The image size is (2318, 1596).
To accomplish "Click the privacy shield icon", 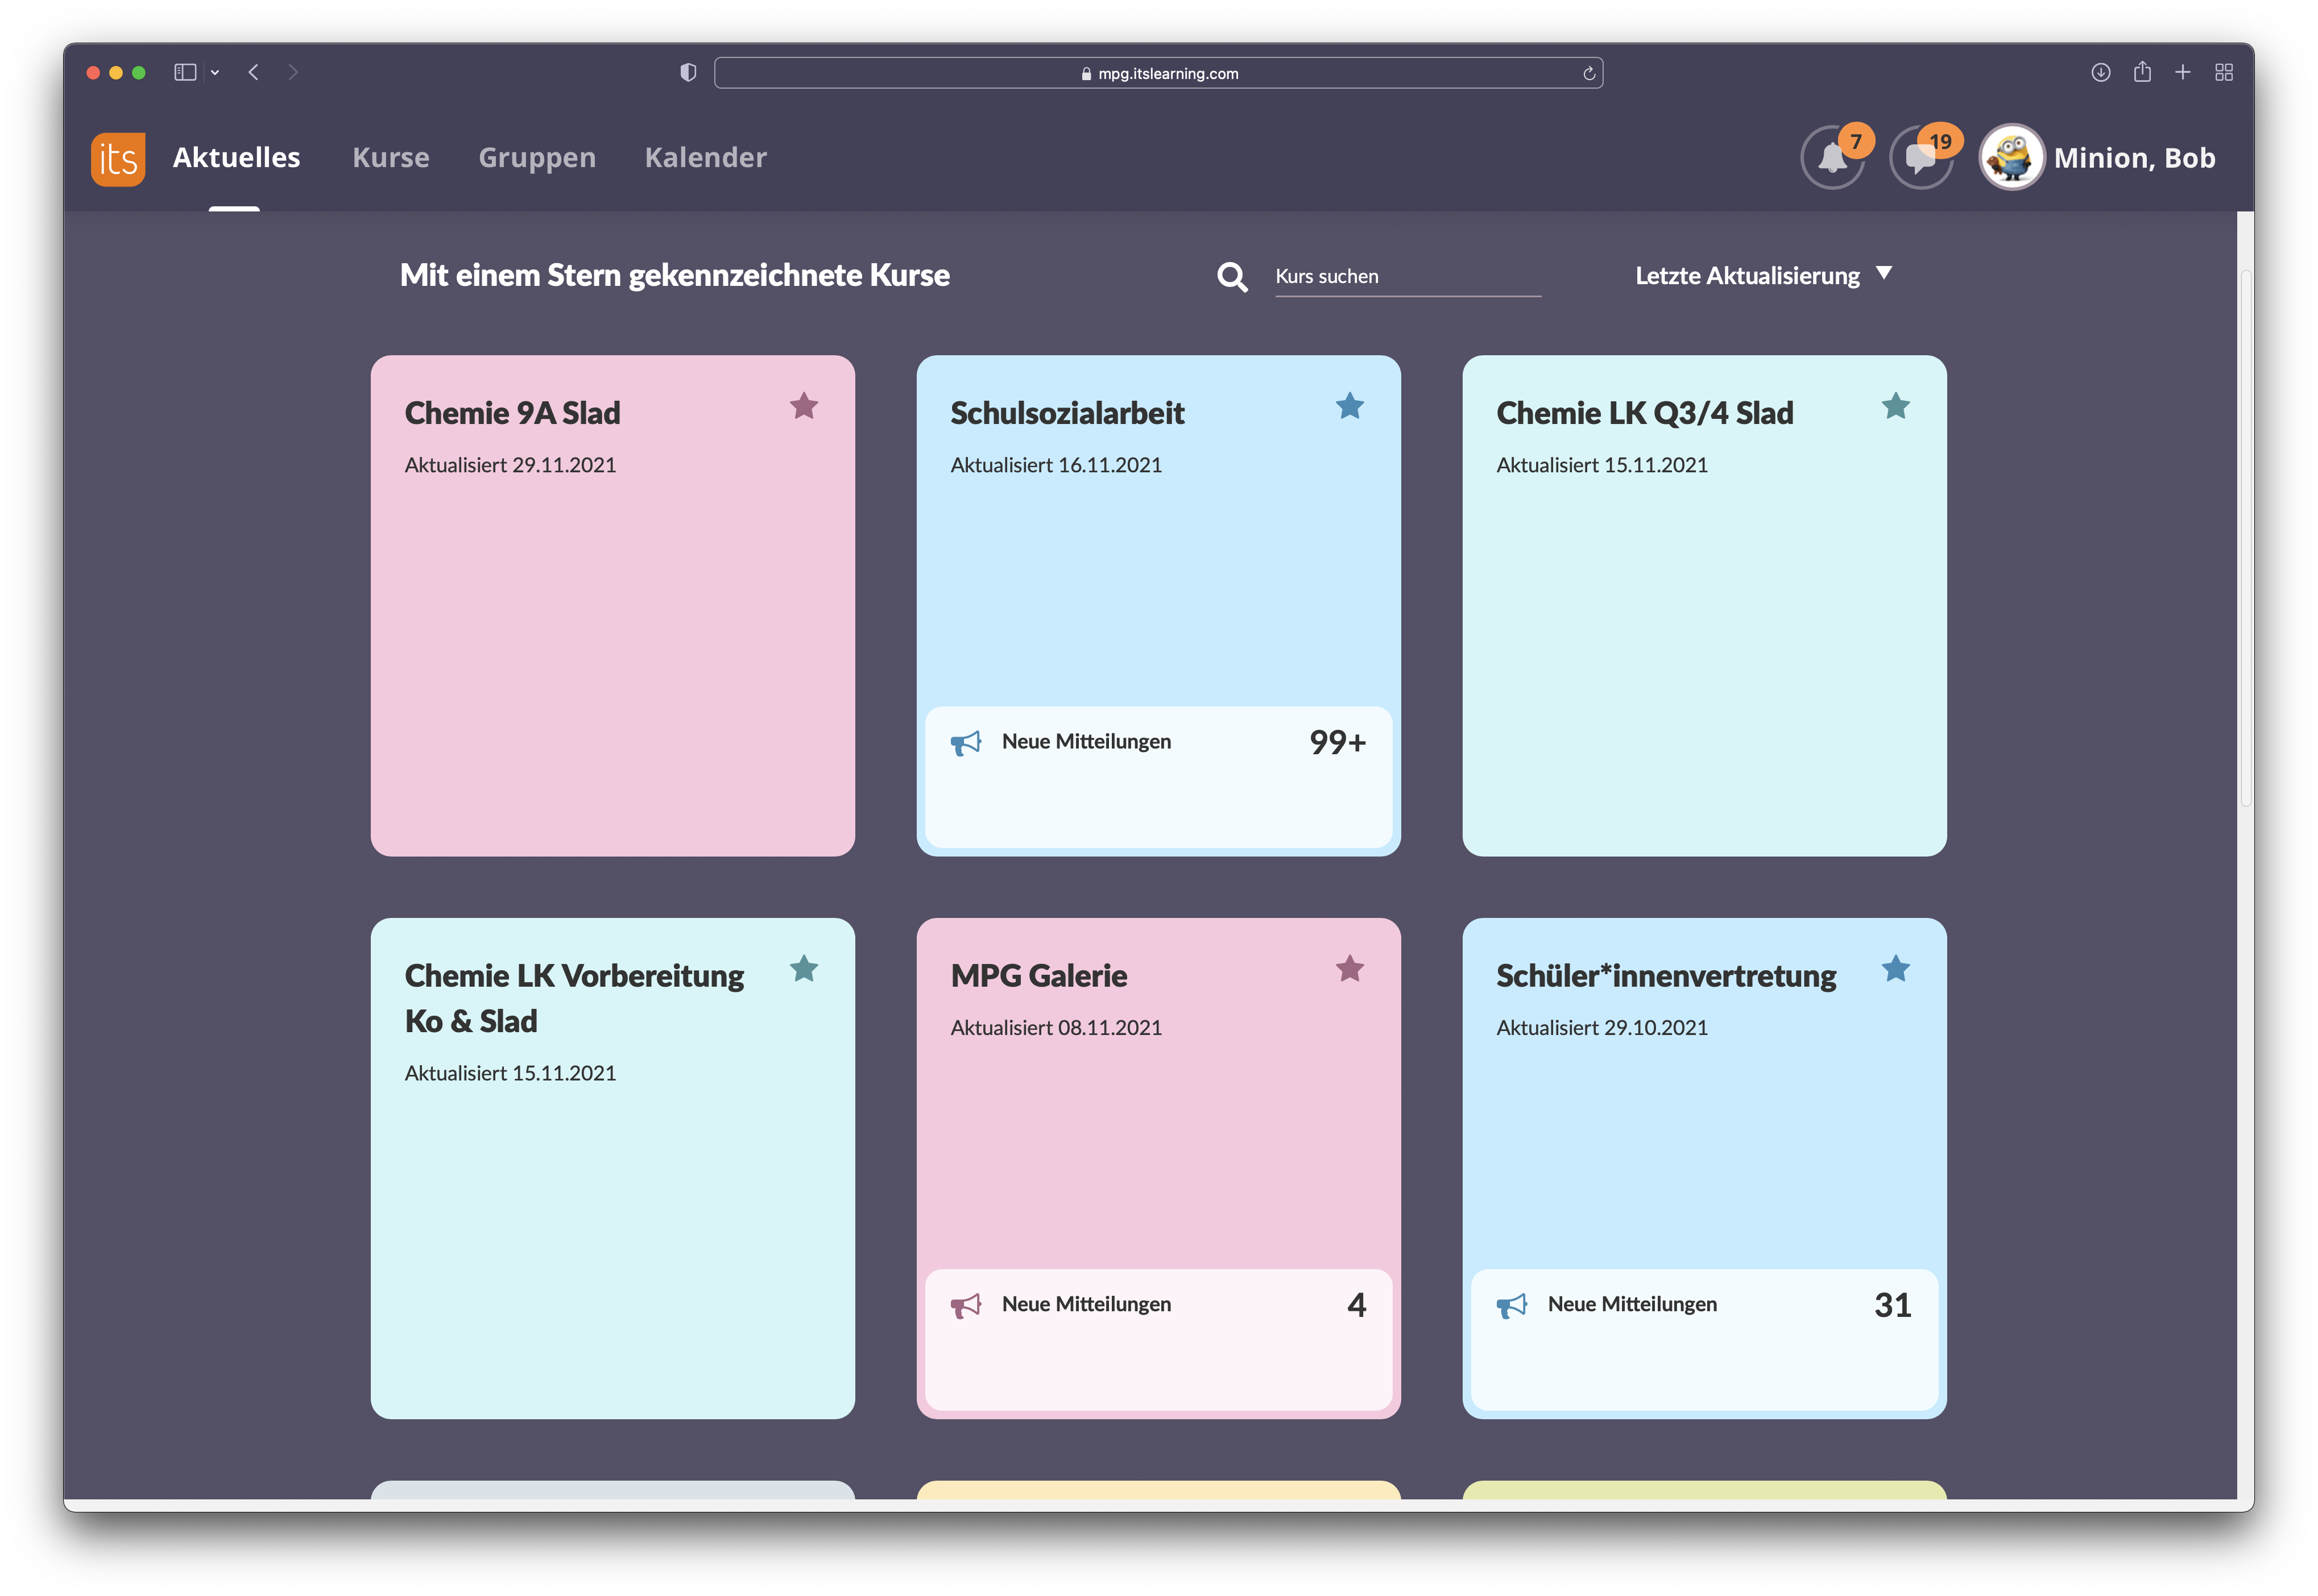I will coord(688,72).
